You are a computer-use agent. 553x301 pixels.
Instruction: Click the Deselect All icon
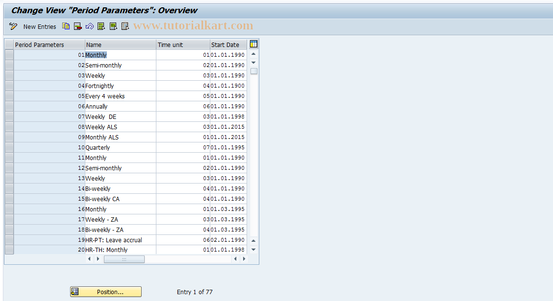point(125,26)
